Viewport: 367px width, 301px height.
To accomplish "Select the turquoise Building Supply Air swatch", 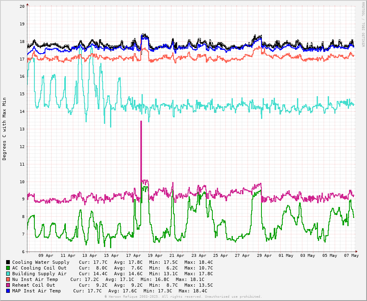I will click(8, 274).
